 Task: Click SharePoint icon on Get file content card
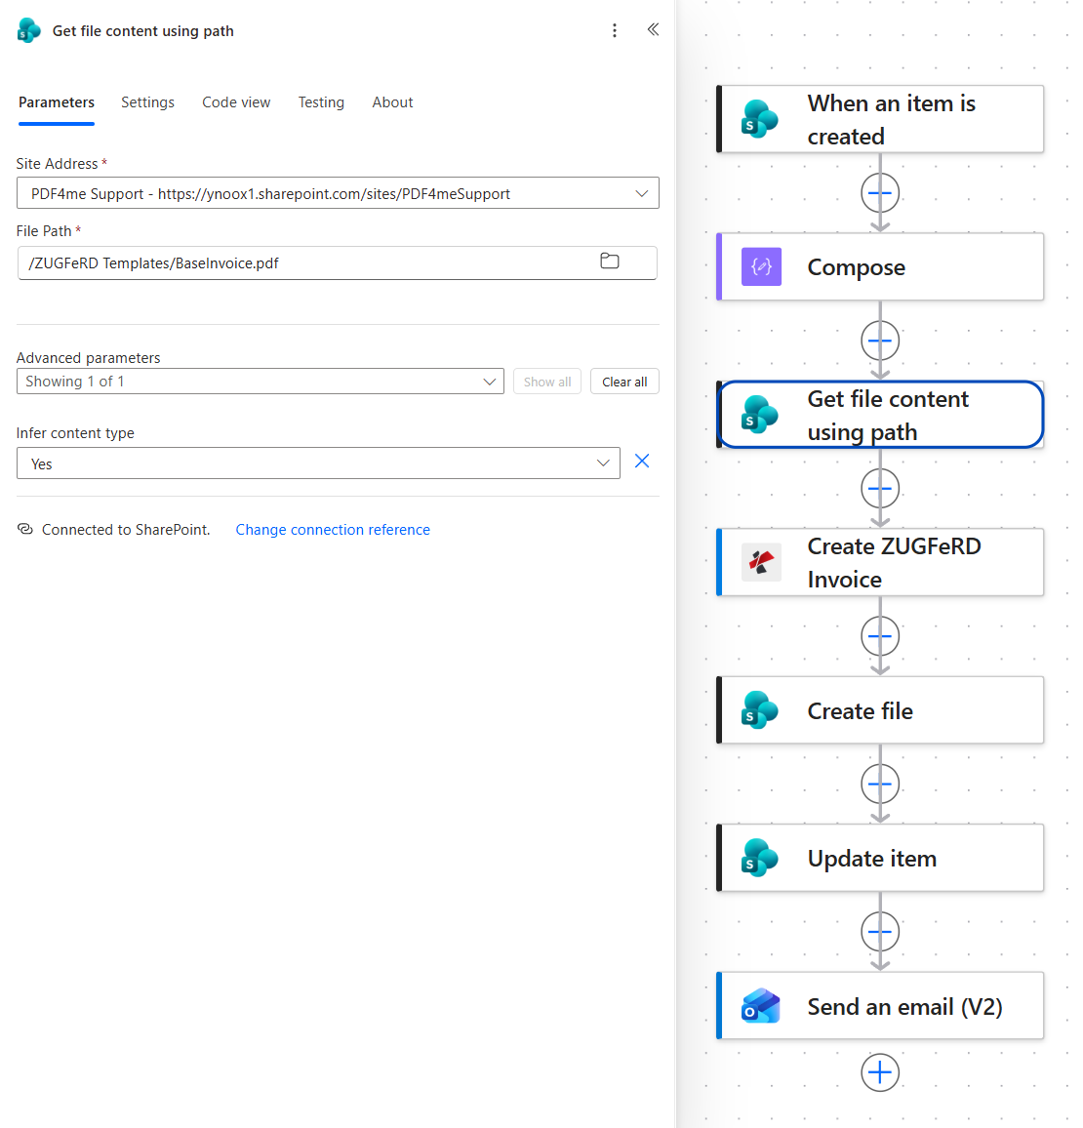point(759,415)
